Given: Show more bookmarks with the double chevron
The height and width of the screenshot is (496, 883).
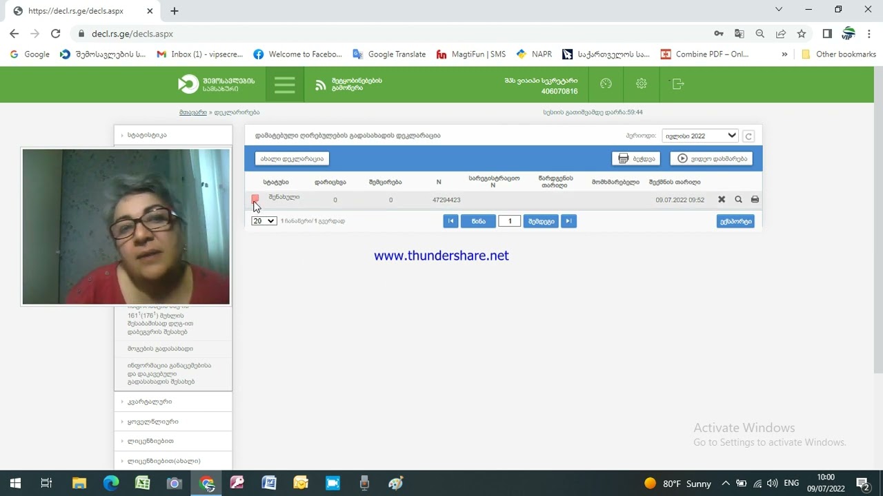Looking at the screenshot, I should click(784, 54).
